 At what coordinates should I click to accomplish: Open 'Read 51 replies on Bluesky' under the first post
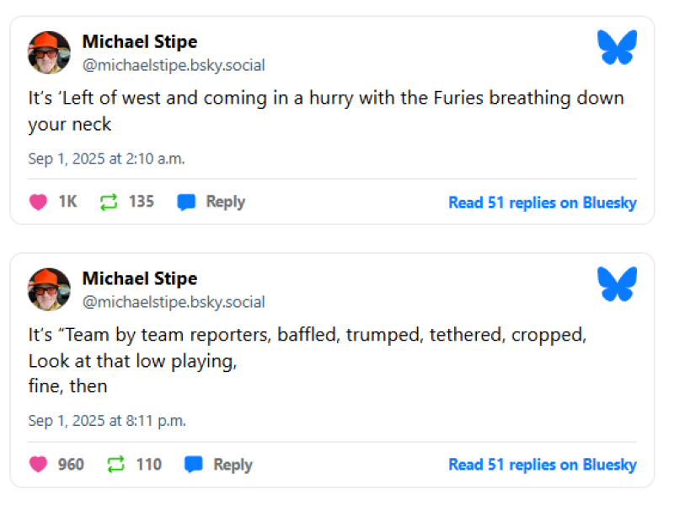click(543, 202)
